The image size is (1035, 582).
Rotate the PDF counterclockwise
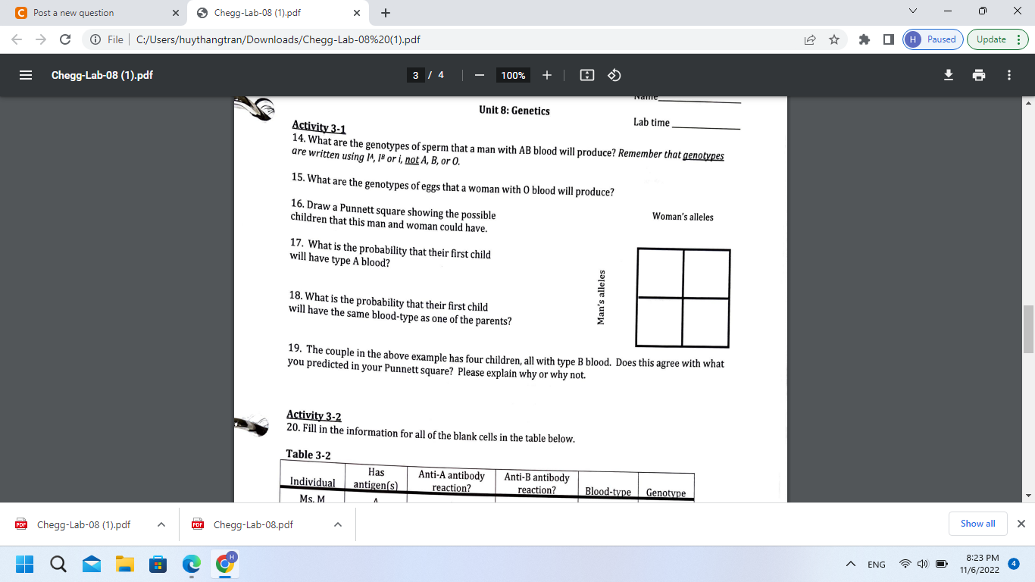click(614, 75)
